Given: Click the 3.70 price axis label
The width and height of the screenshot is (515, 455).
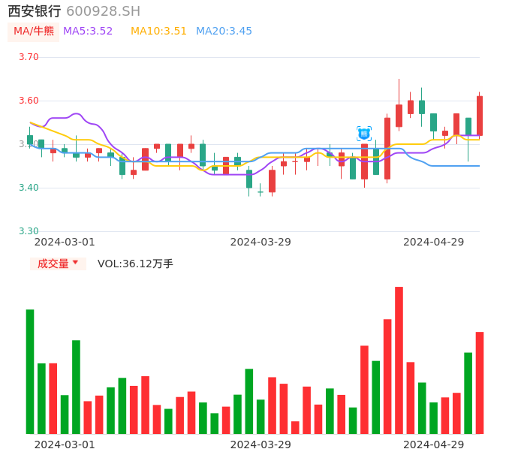Looking at the screenshot, I should (29, 57).
